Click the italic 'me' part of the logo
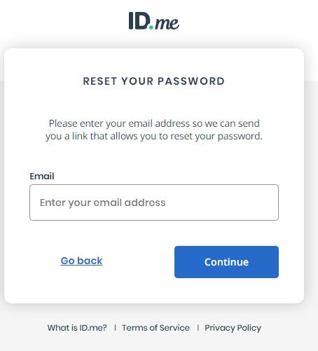318x351 pixels. (x=167, y=23)
